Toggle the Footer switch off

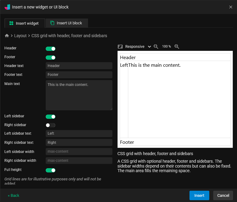click(51, 58)
